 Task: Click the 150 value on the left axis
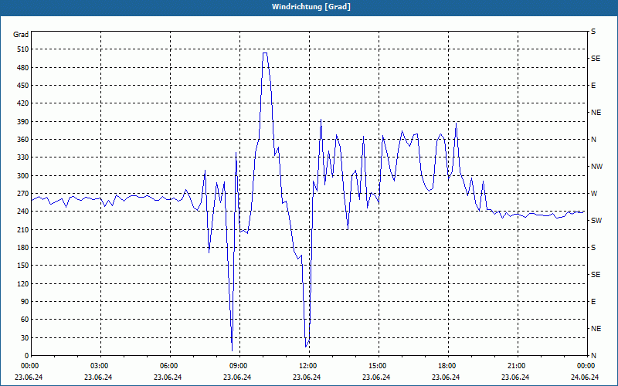click(x=23, y=266)
